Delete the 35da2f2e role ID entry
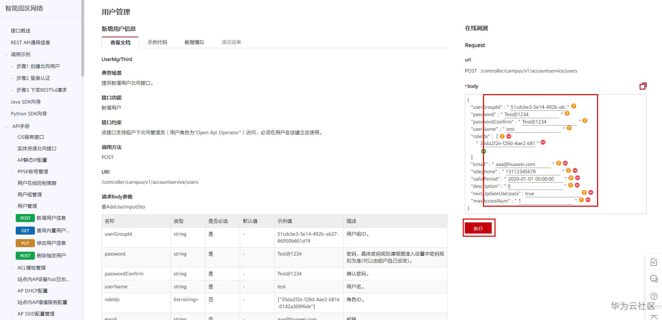This screenshot has width=662, height=320. pos(543,143)
